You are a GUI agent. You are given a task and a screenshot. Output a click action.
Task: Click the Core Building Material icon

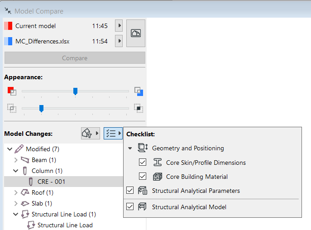158,177
